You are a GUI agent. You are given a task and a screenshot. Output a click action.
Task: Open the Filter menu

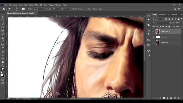[x=37, y=5]
